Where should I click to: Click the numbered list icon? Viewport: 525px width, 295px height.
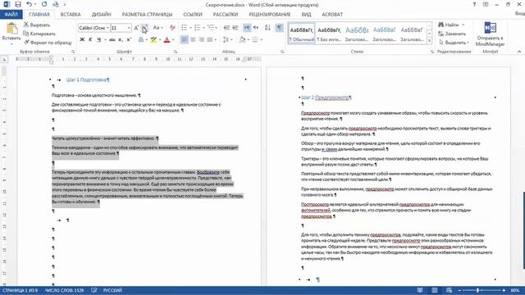(198, 28)
